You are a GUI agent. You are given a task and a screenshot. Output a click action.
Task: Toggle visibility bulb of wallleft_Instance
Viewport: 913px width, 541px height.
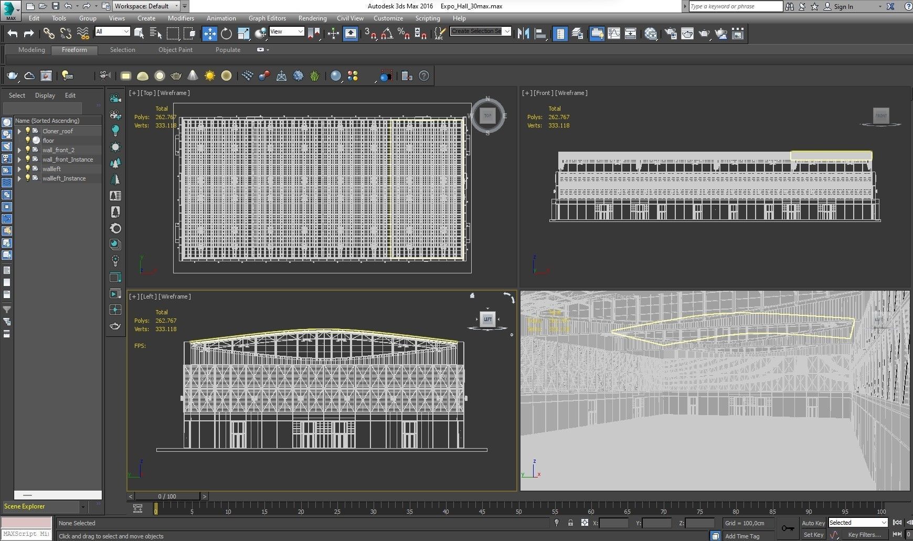pos(28,178)
